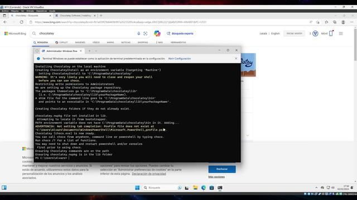Open the Bing rewards medal icon
Screen dimensions: 357x200
[x=315, y=33]
